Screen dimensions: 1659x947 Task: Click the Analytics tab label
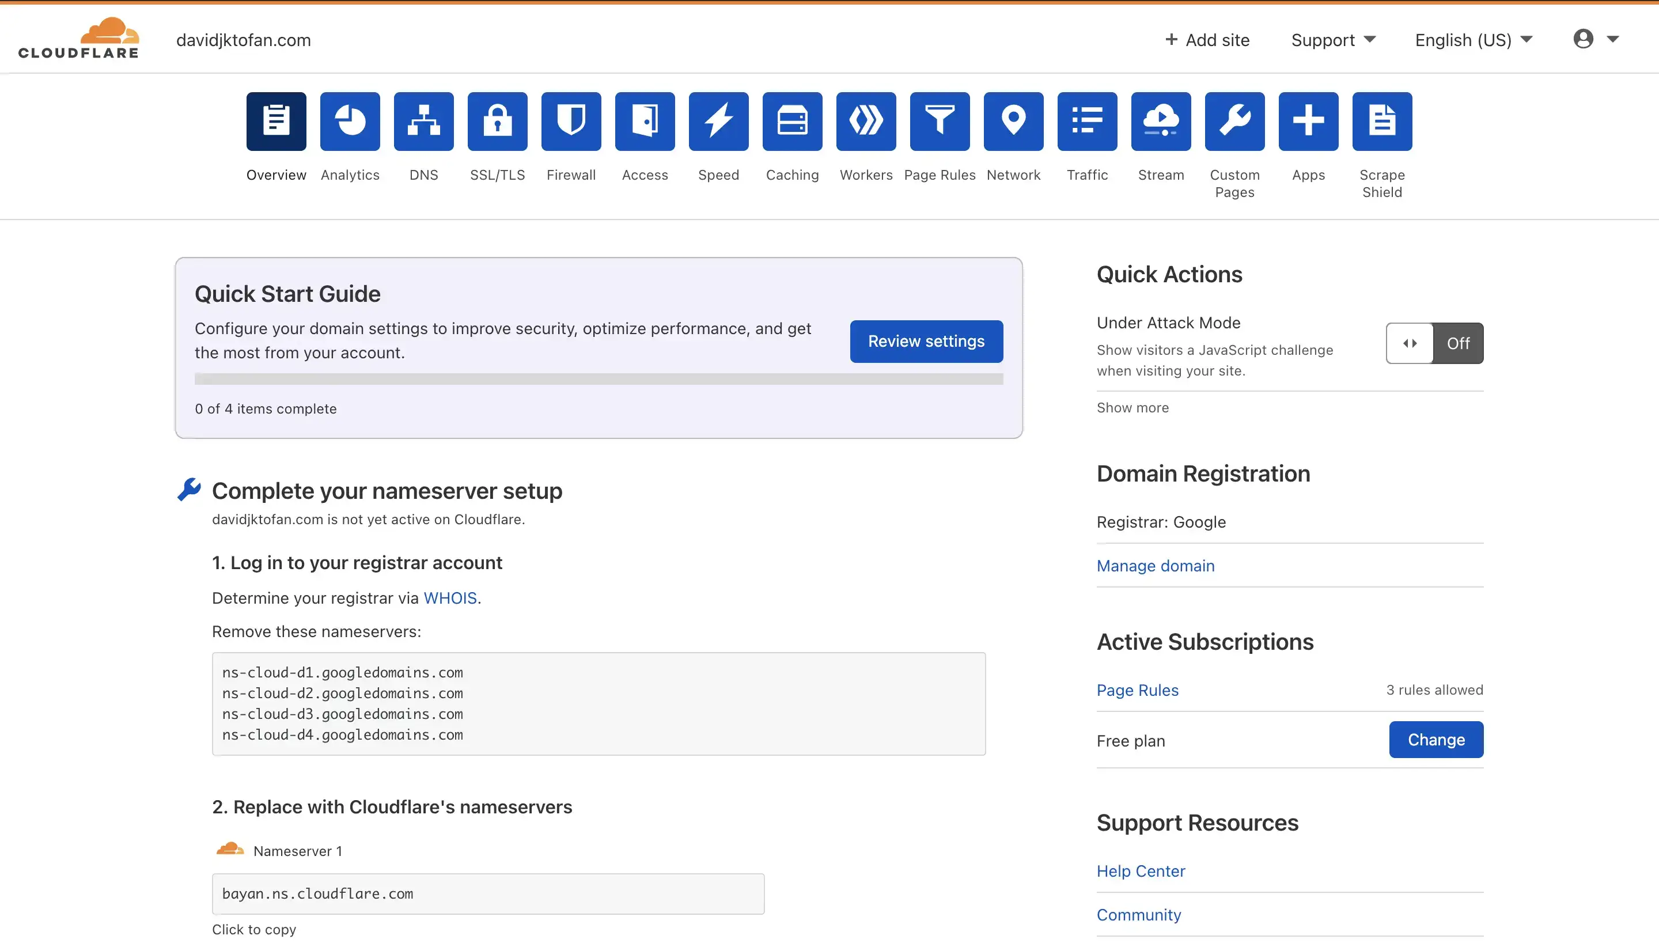(350, 175)
